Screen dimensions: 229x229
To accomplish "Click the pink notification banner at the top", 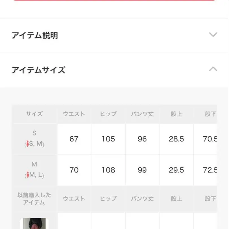I will point(114,2).
